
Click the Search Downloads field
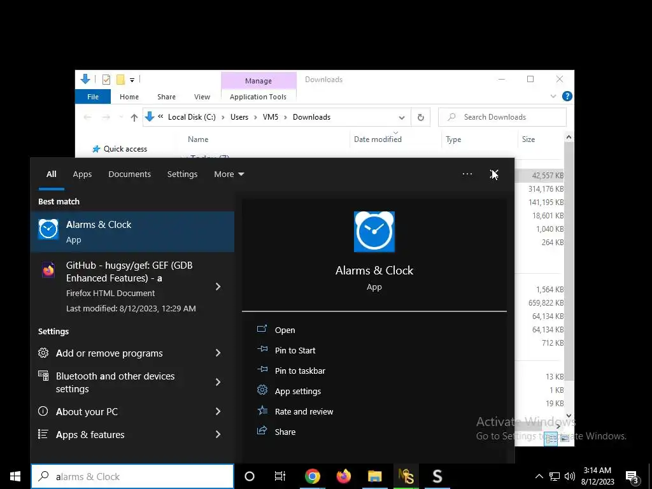click(x=502, y=117)
